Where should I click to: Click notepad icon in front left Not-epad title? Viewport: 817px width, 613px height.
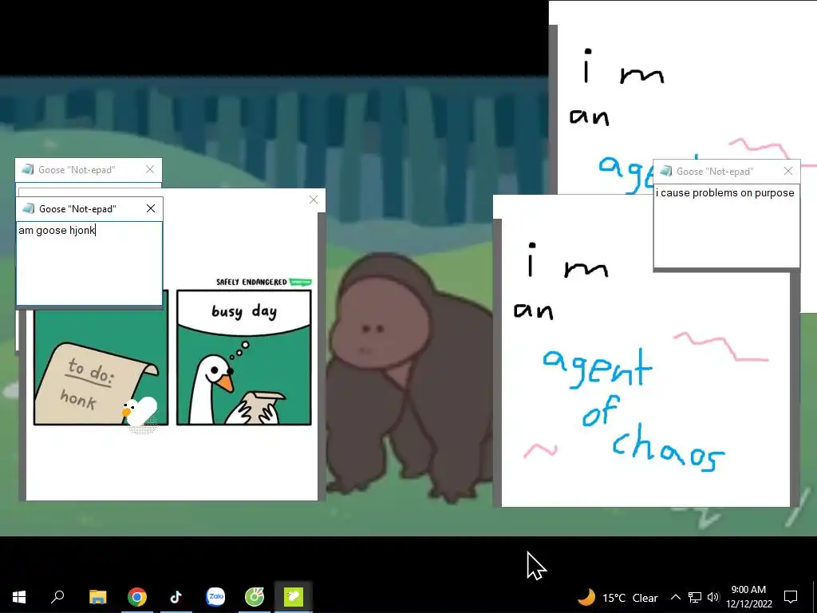tap(29, 208)
